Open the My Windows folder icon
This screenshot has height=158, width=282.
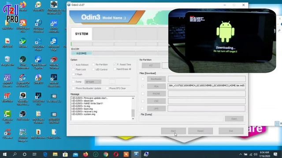[38, 133]
